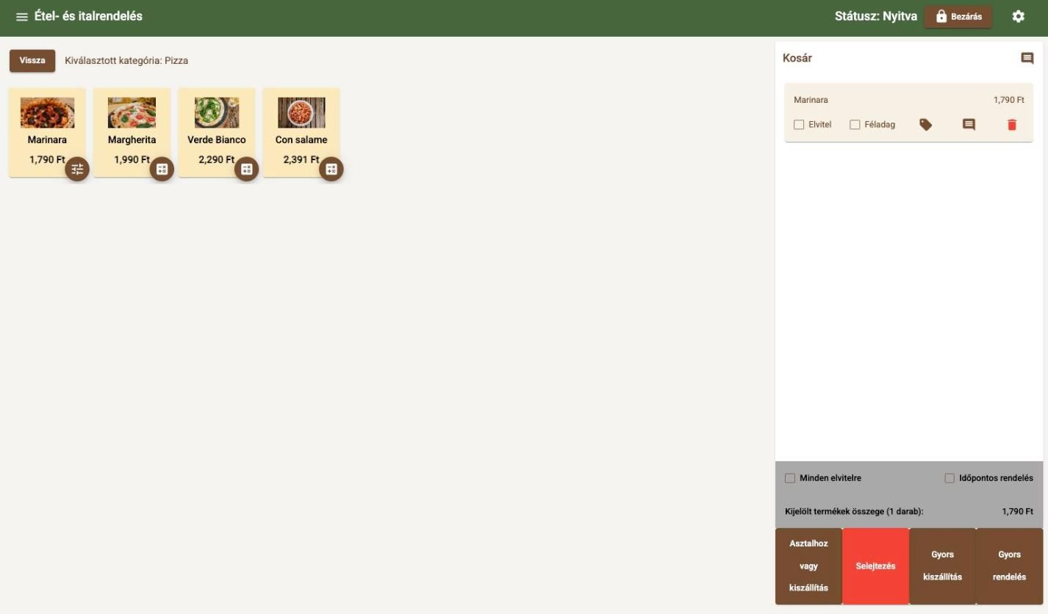Delete Marinara from cart with trash icon

(1012, 125)
